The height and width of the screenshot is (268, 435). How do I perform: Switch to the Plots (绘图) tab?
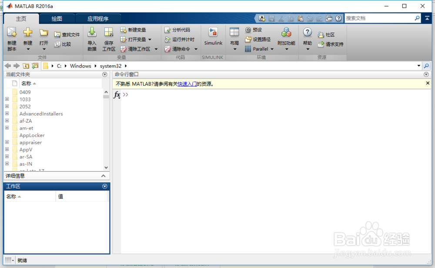[x=57, y=19]
